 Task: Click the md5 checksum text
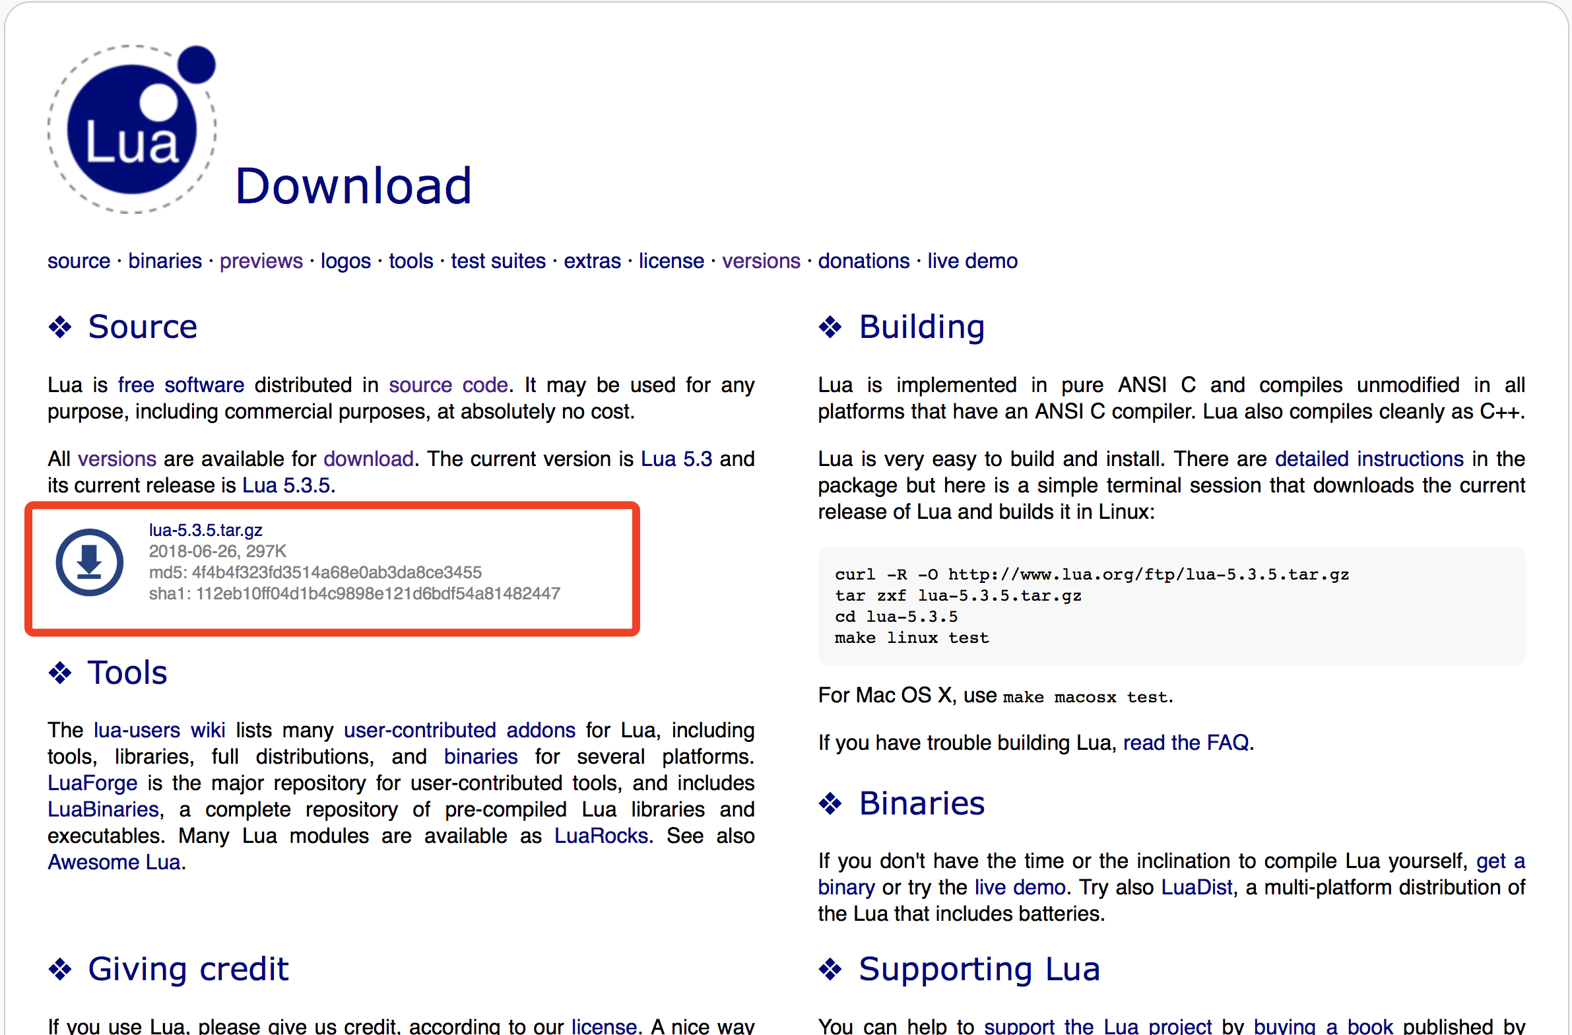click(315, 572)
